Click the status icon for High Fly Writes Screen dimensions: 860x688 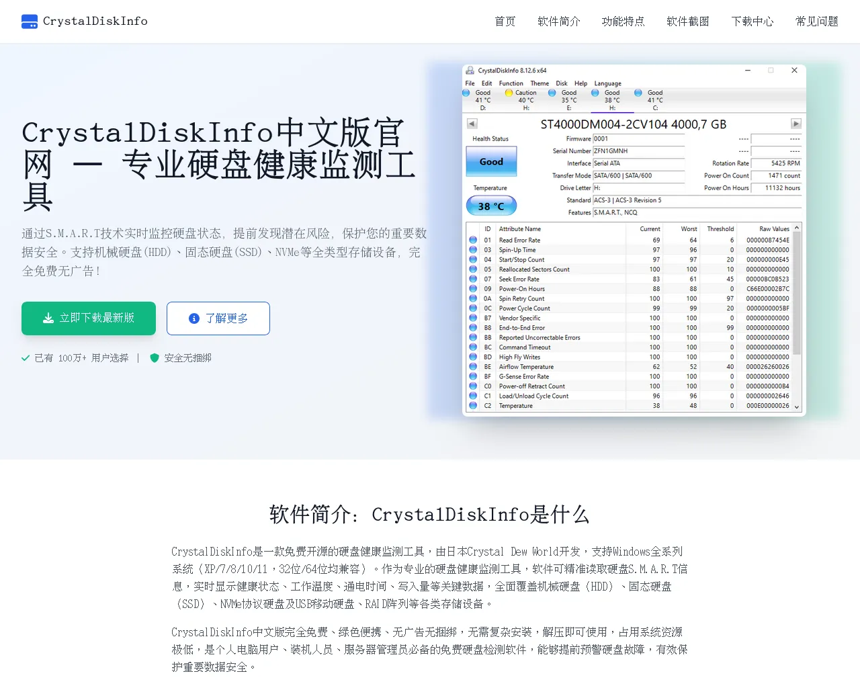(x=473, y=357)
